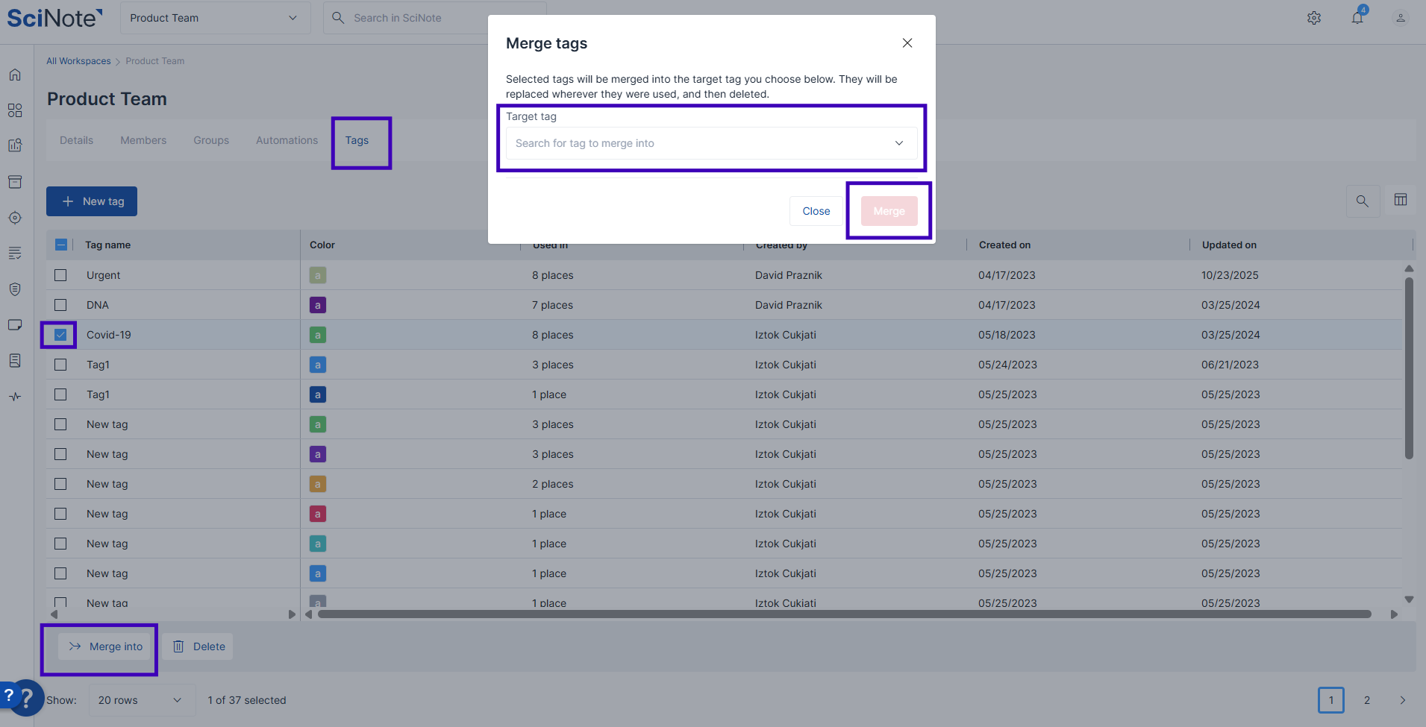1426x727 pixels.
Task: Open the activities pulse icon in the sidebar
Action: (x=15, y=397)
